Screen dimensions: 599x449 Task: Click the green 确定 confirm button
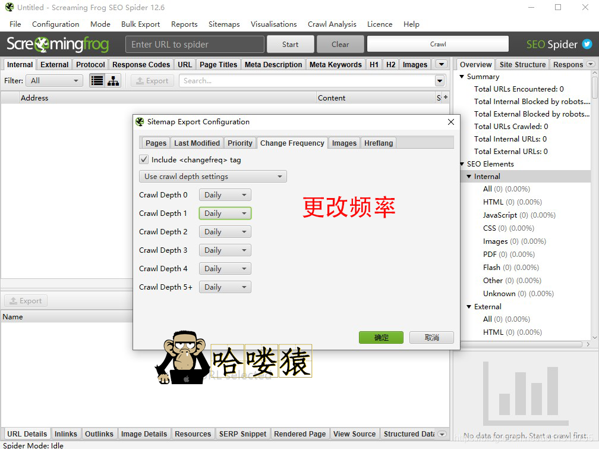pyautogui.click(x=382, y=337)
